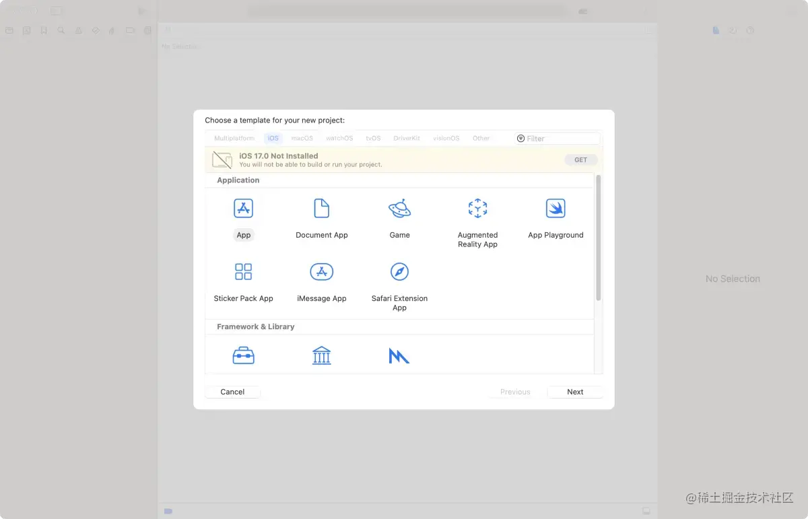Click the Safari Extension App label
The width and height of the screenshot is (808, 519).
399,303
